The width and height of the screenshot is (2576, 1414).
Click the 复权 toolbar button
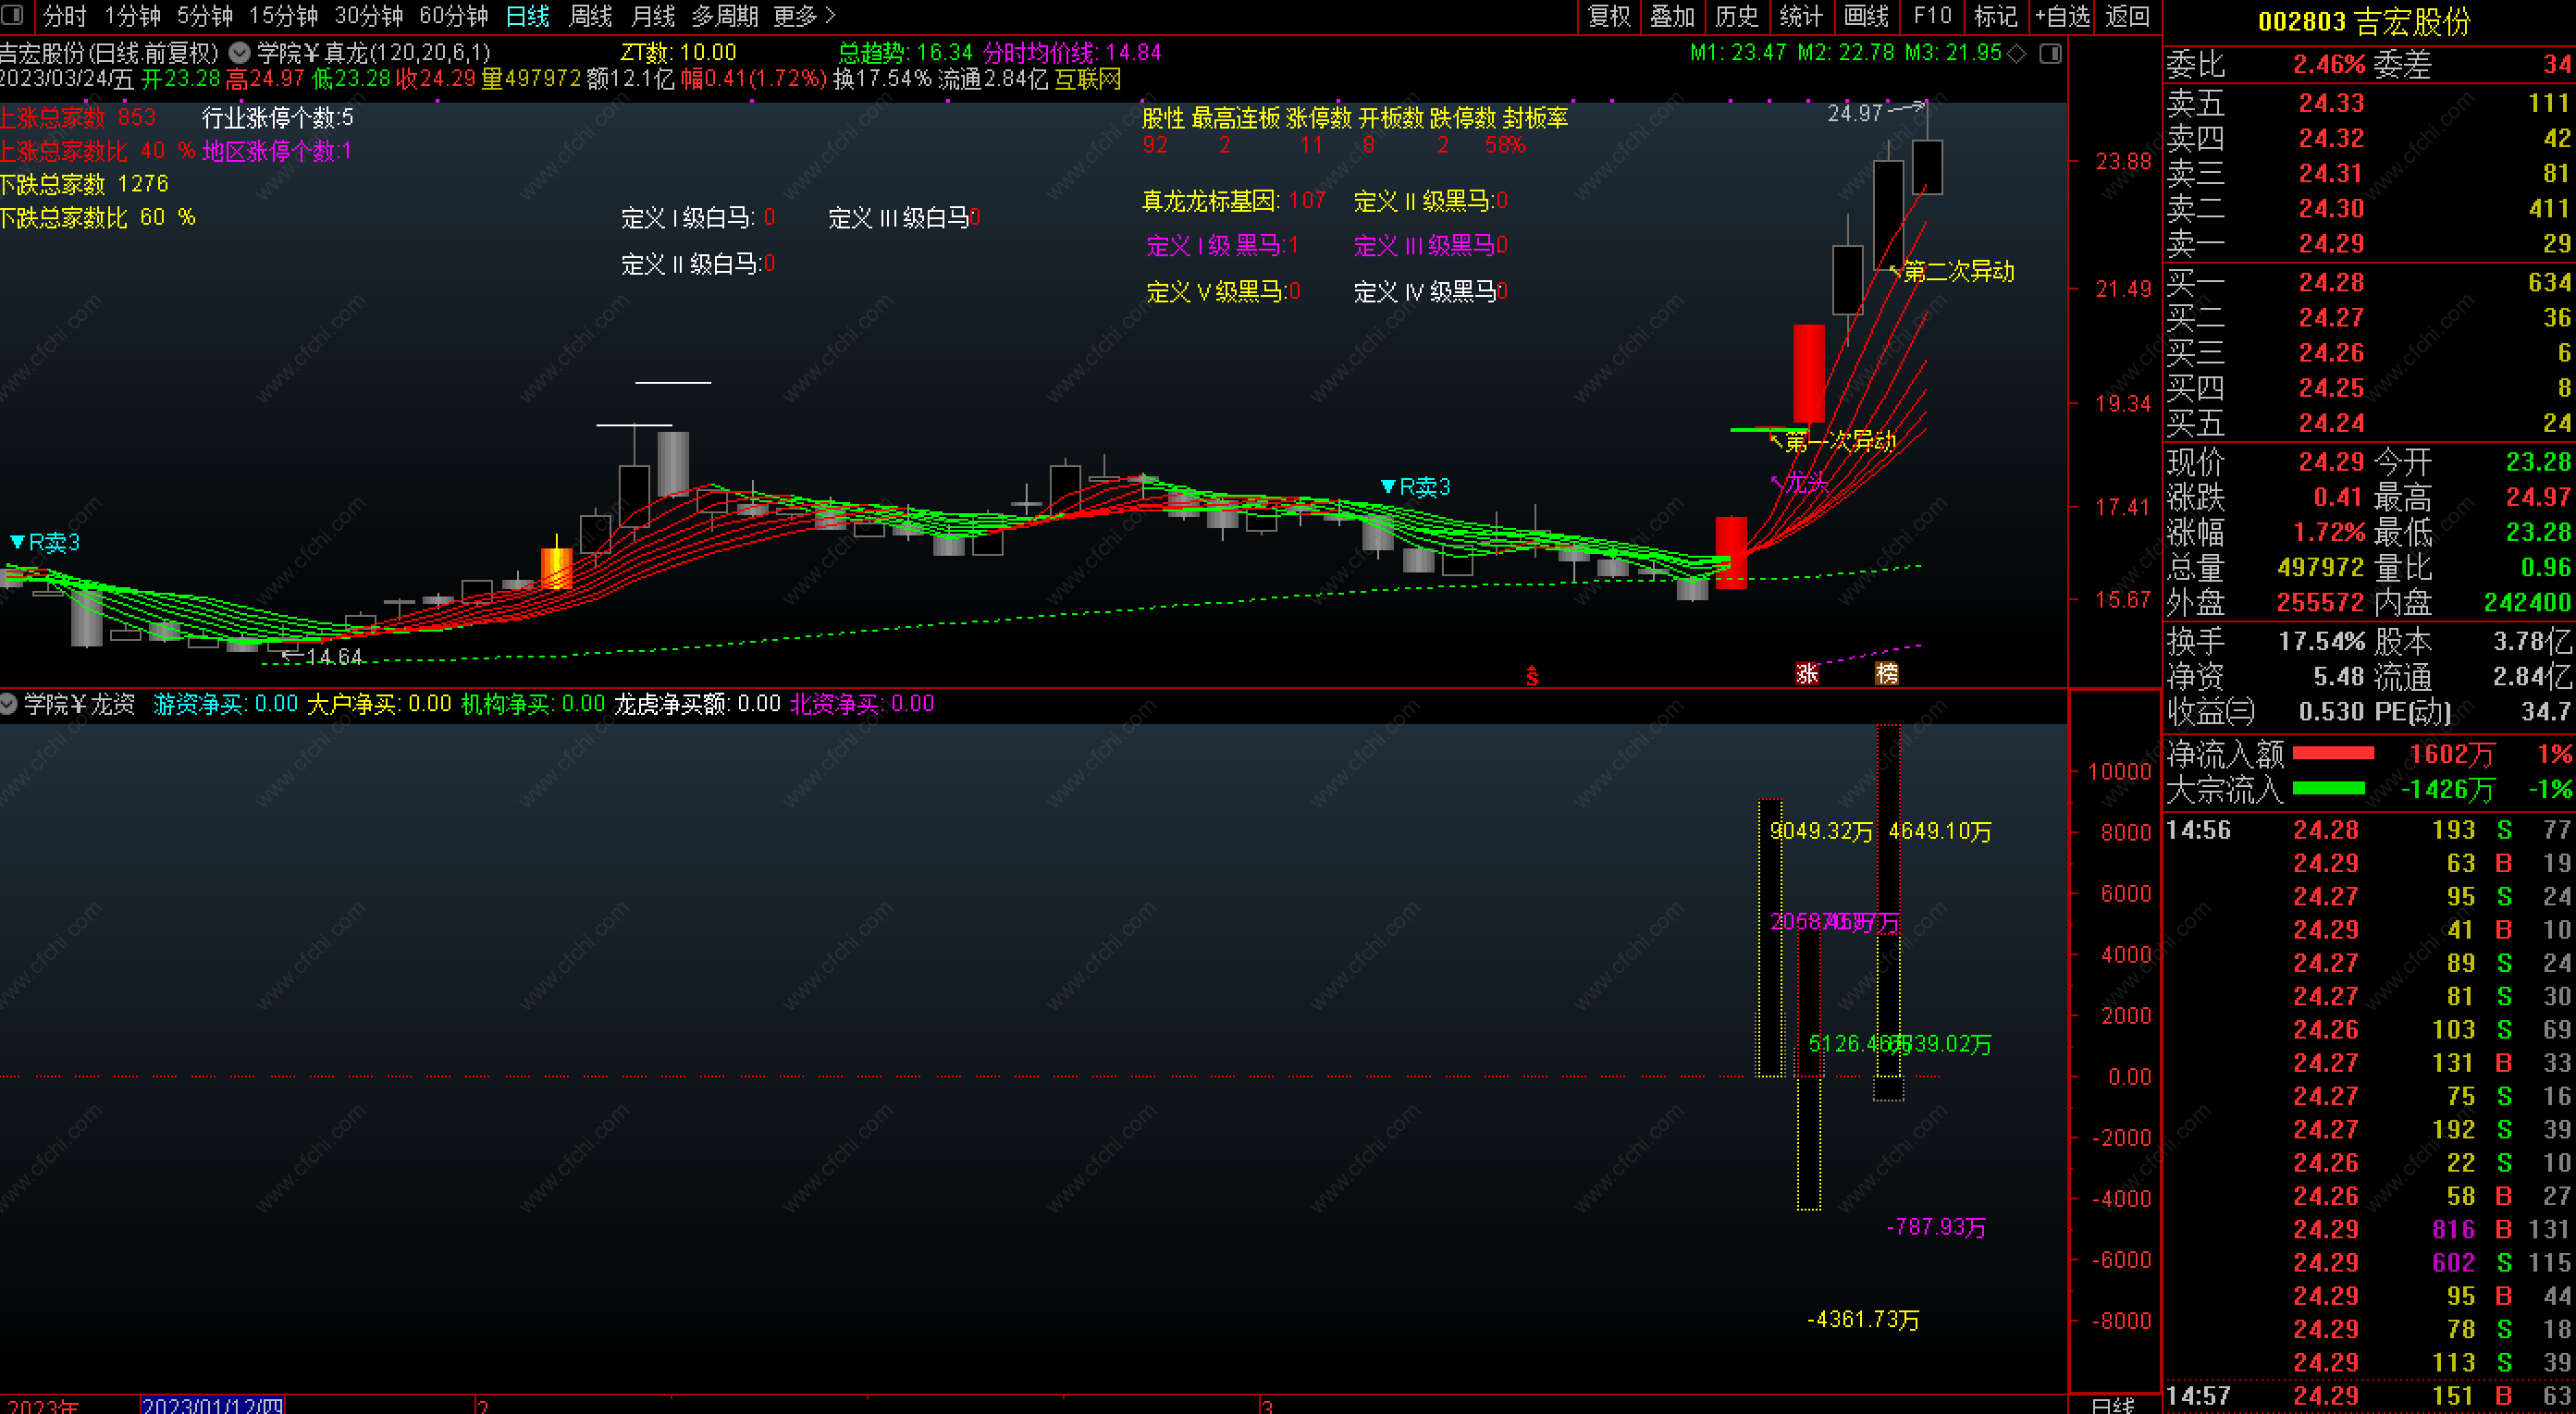pos(1609,16)
